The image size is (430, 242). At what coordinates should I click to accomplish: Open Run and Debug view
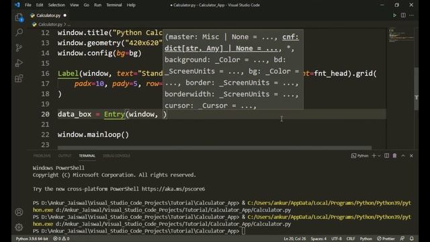click(19, 63)
